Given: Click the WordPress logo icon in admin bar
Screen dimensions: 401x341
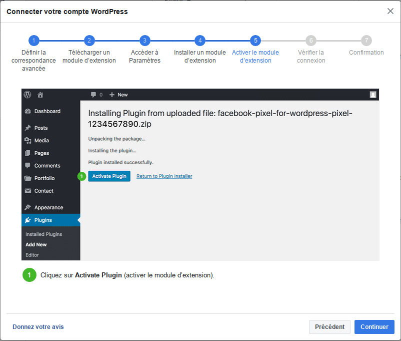Looking at the screenshot, I should click(x=27, y=95).
